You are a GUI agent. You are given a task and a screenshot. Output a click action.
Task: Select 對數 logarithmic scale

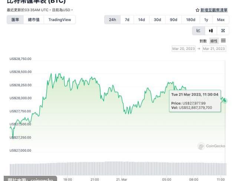pyautogui.click(x=203, y=41)
